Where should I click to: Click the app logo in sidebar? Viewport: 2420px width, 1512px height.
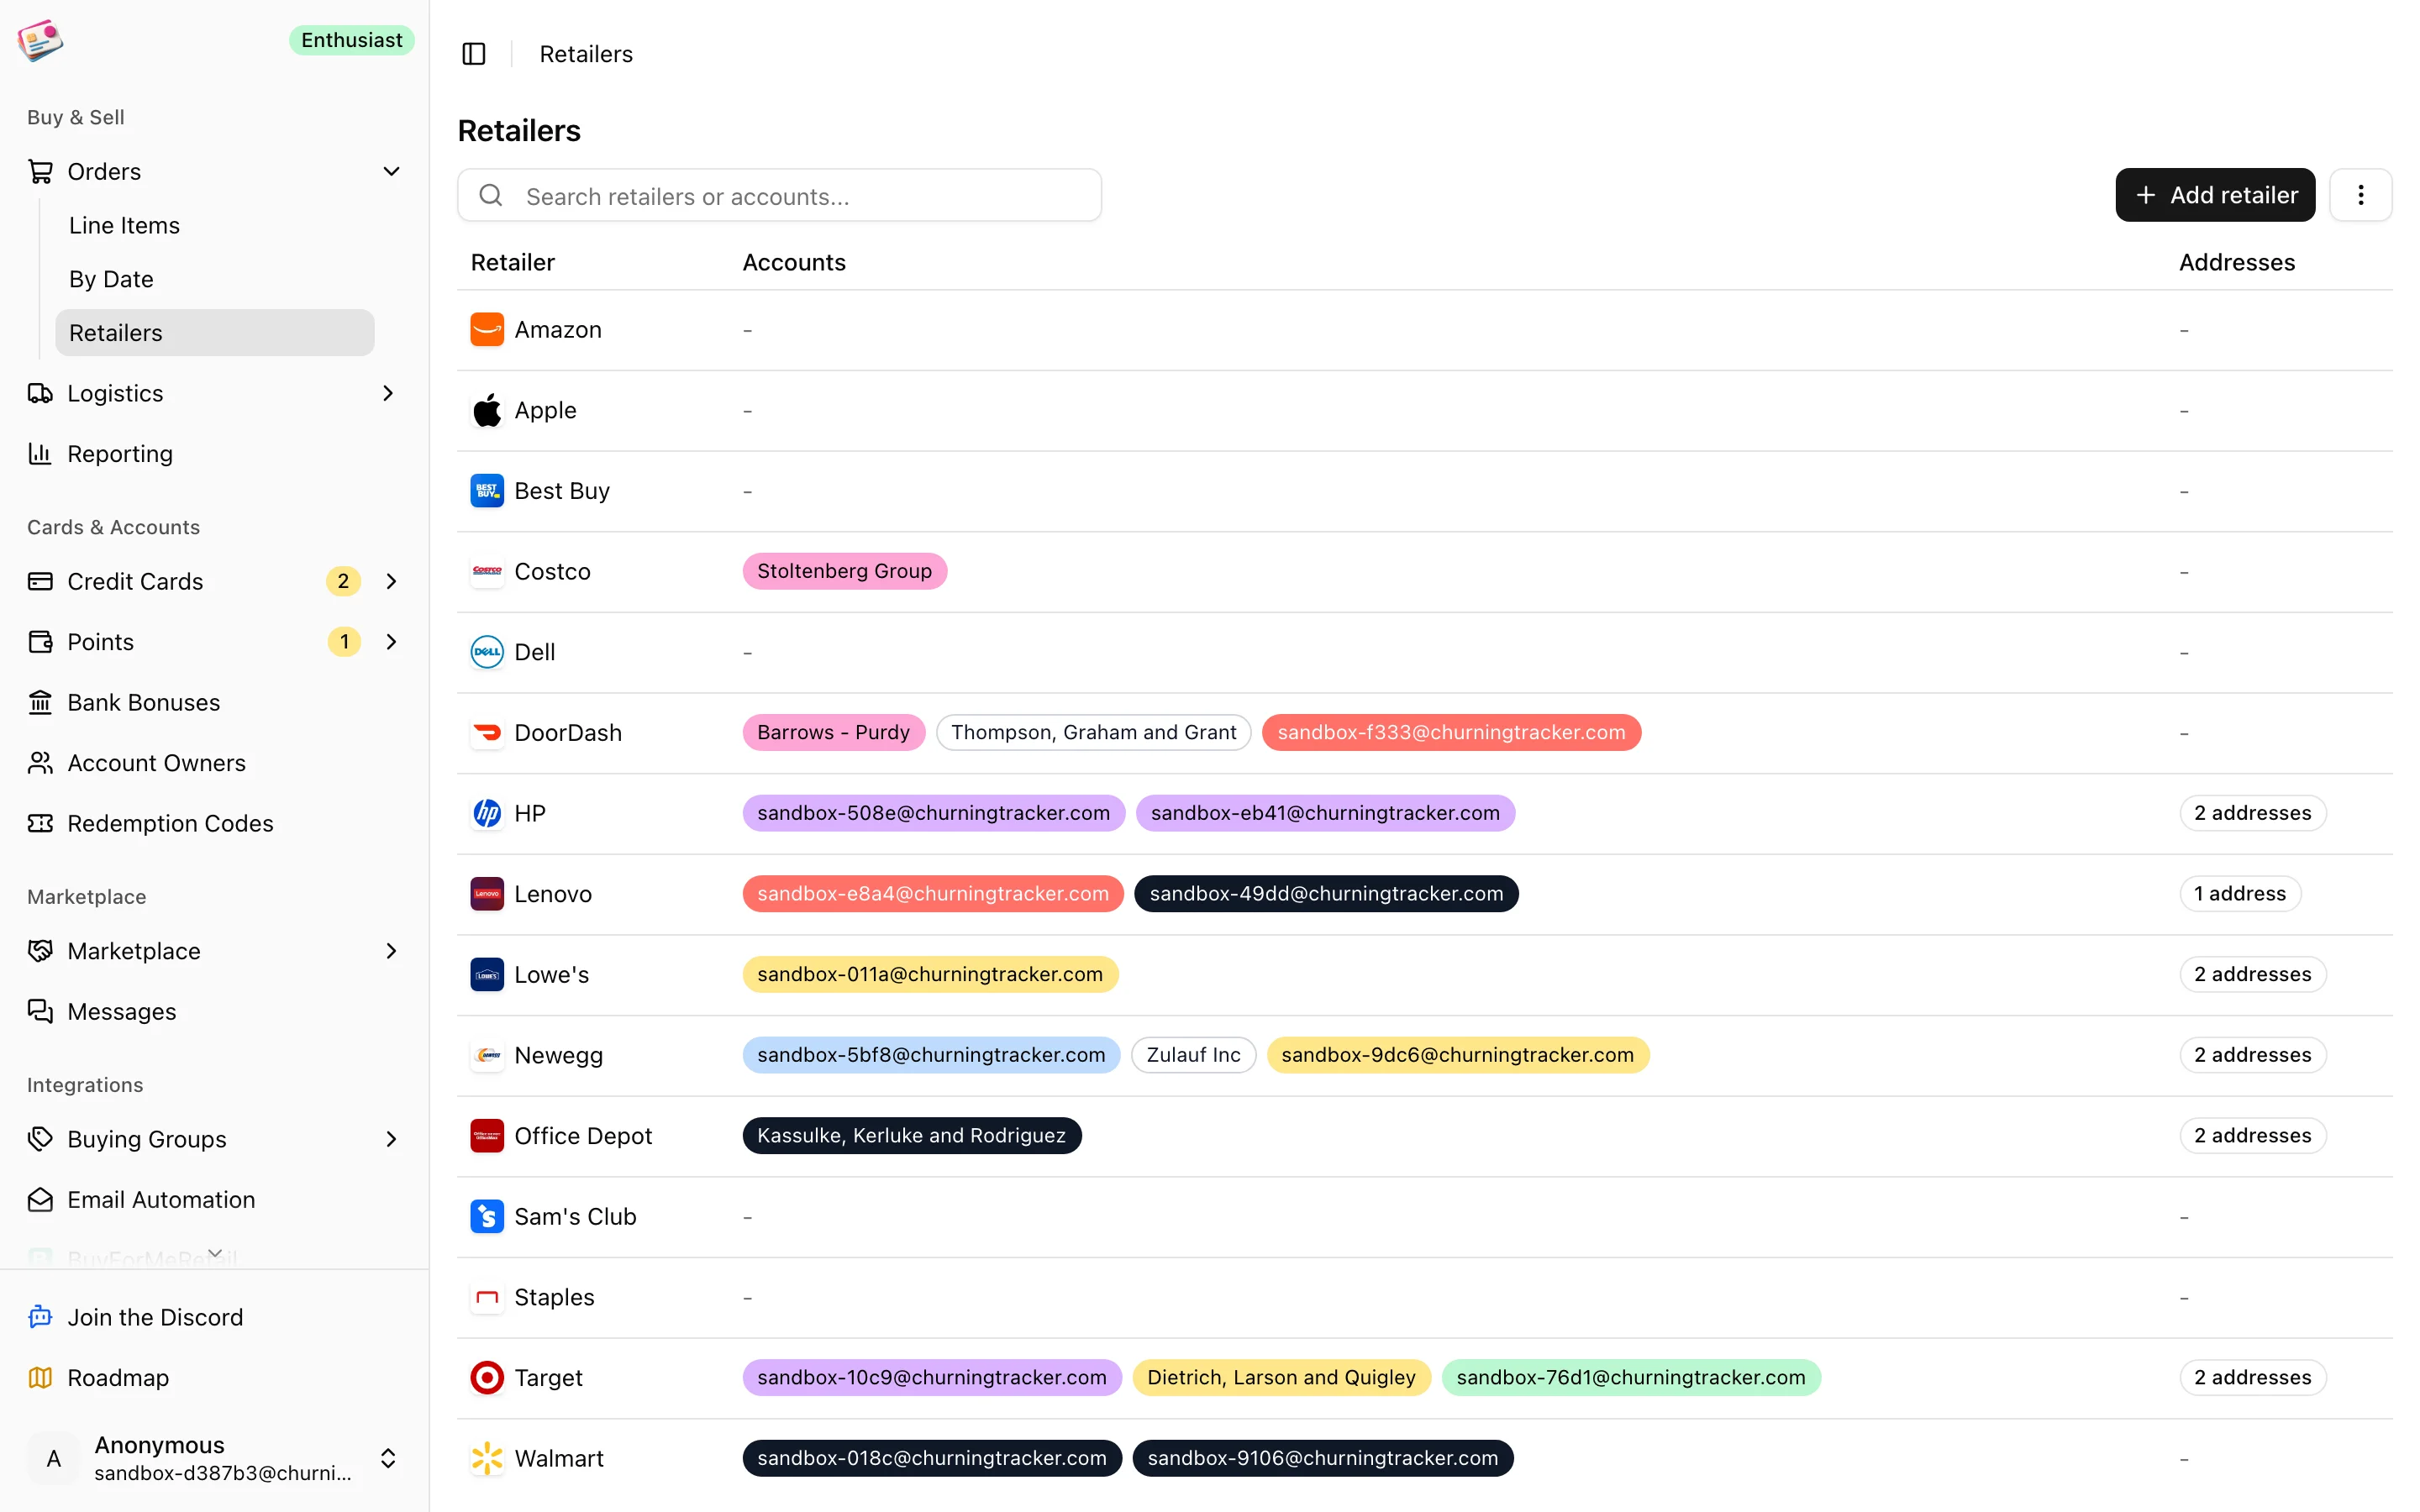pyautogui.click(x=40, y=40)
